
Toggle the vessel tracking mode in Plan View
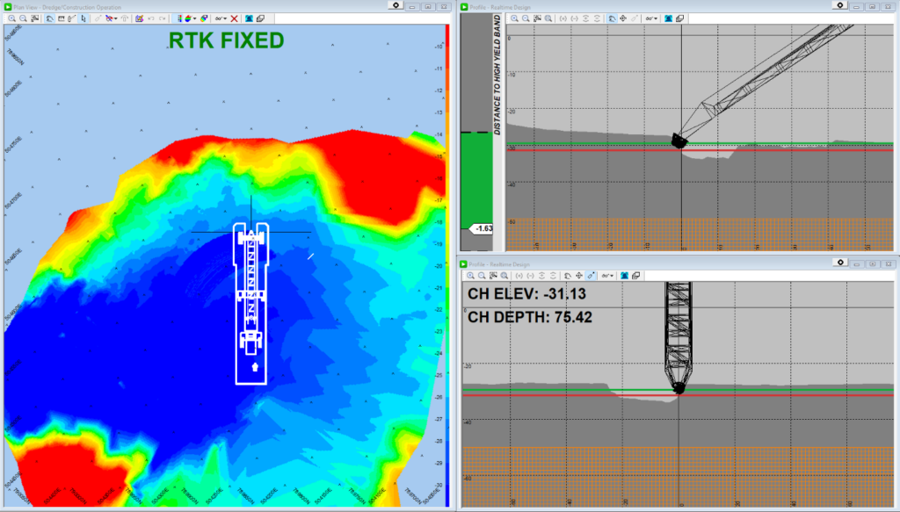pyautogui.click(x=50, y=18)
